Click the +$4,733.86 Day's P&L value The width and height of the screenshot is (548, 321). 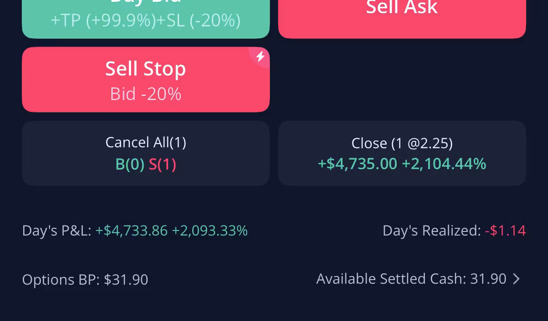click(x=131, y=231)
